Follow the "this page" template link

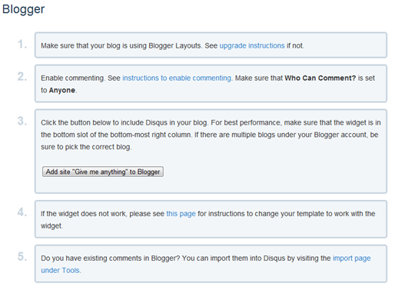pyautogui.click(x=181, y=214)
